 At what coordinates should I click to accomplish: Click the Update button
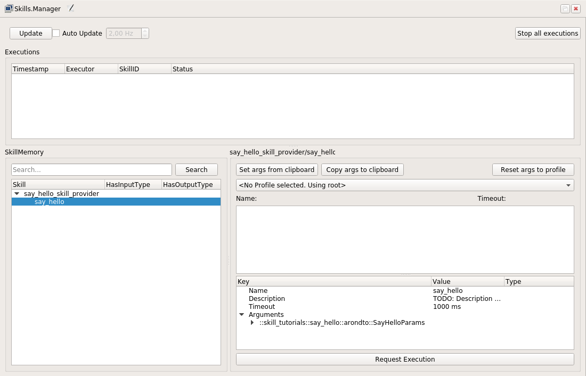tap(30, 33)
